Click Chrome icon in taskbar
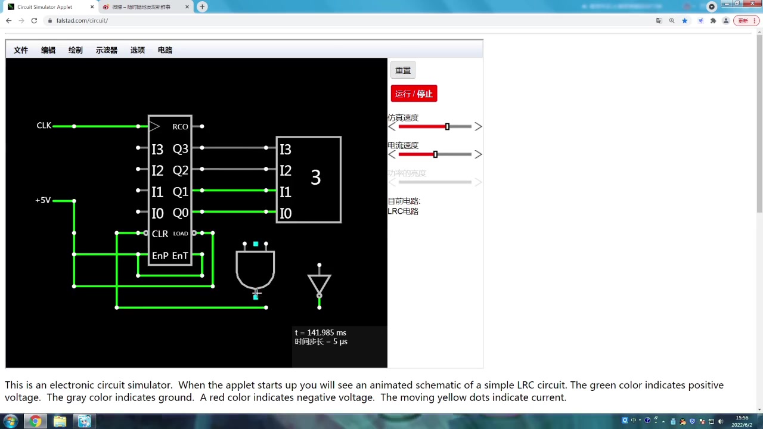 click(x=35, y=421)
